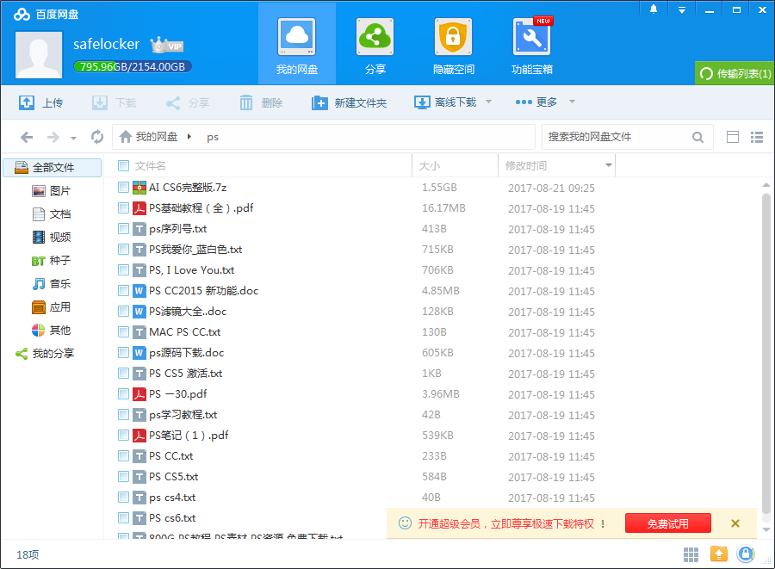Viewport: 775px width, 569px height.
Task: Create a folder with 新建文件夹
Action: tap(349, 102)
